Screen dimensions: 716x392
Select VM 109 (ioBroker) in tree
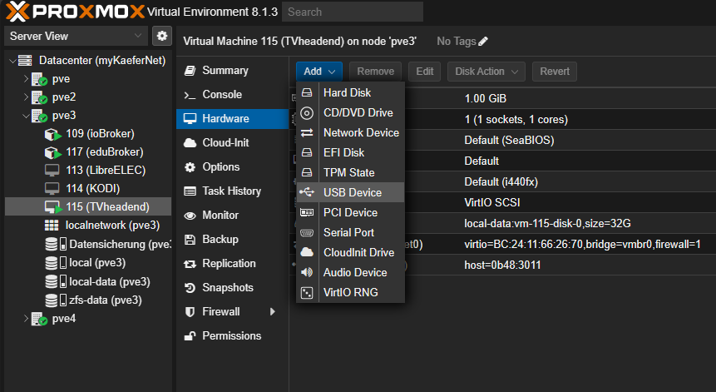pos(99,134)
